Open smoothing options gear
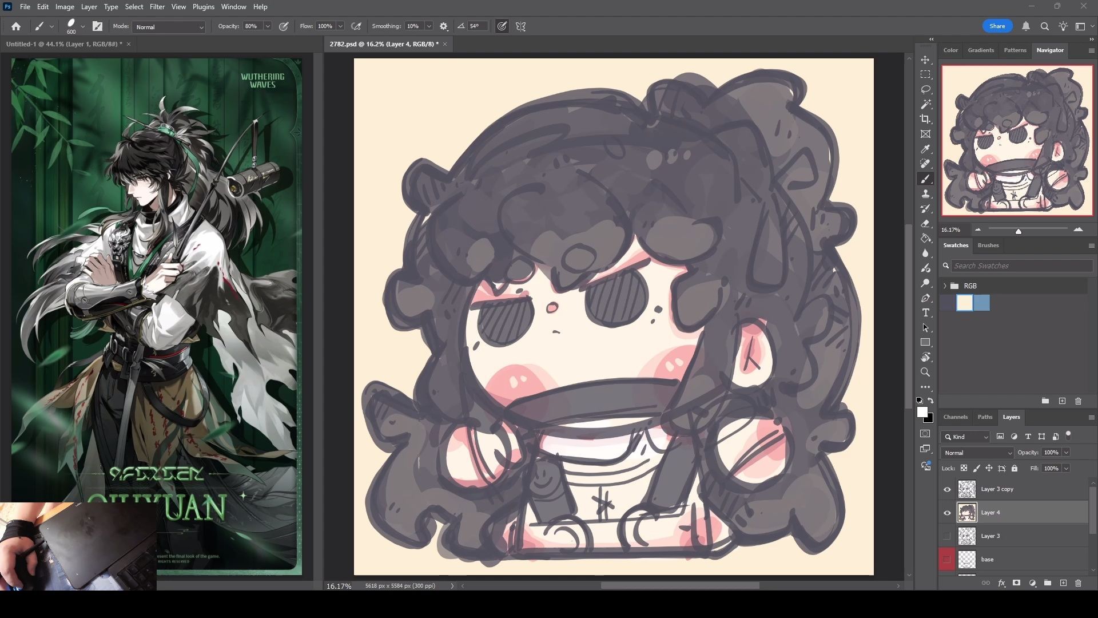 (444, 26)
